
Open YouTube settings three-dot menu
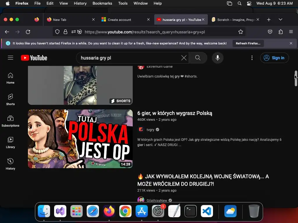[252, 58]
